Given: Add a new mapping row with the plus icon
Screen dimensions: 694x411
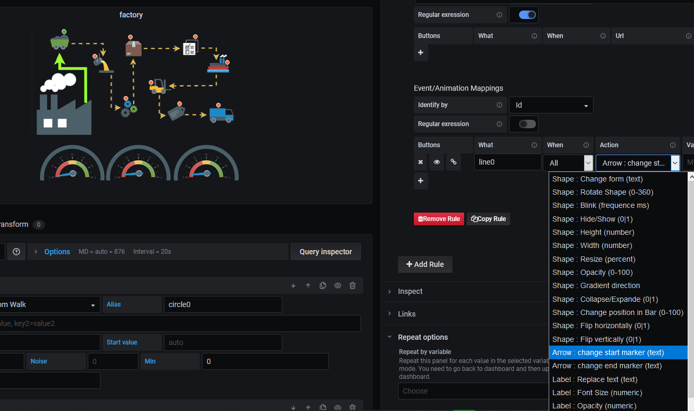Looking at the screenshot, I should (420, 181).
